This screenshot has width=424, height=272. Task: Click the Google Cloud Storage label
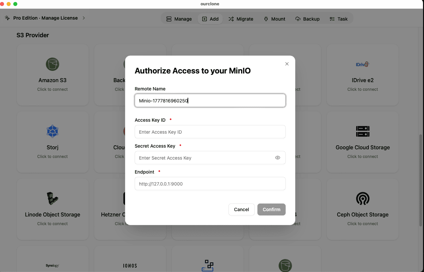[362, 147]
